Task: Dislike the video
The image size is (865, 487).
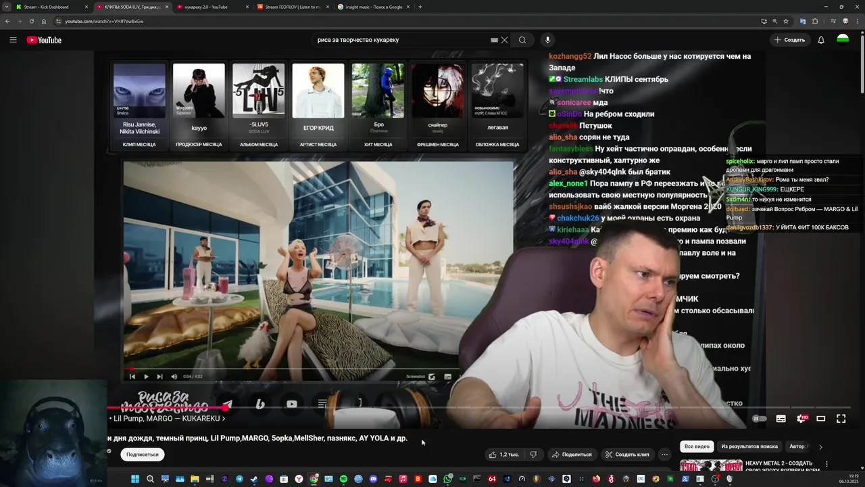Action: (x=533, y=455)
